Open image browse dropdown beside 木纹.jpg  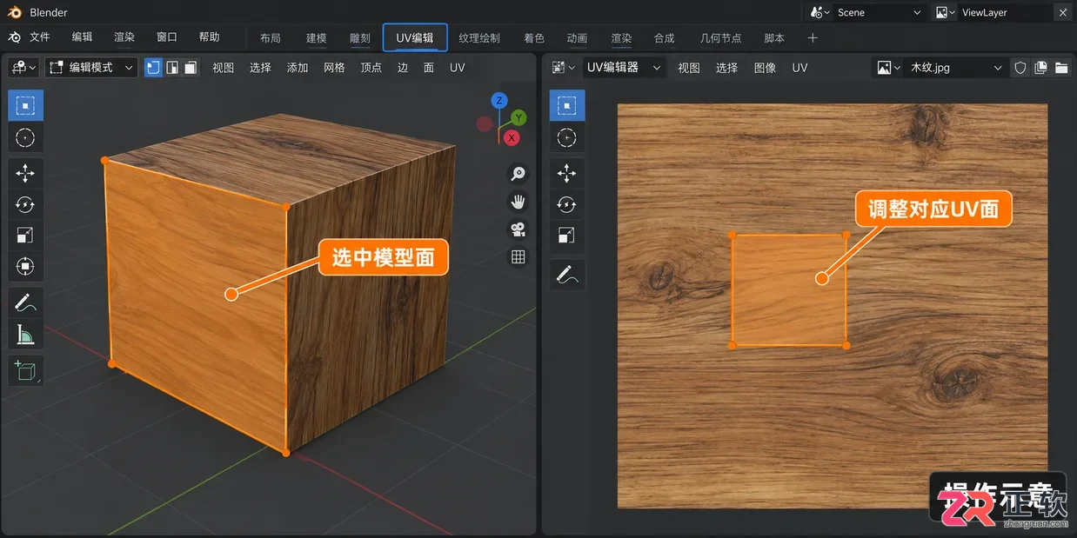click(889, 68)
